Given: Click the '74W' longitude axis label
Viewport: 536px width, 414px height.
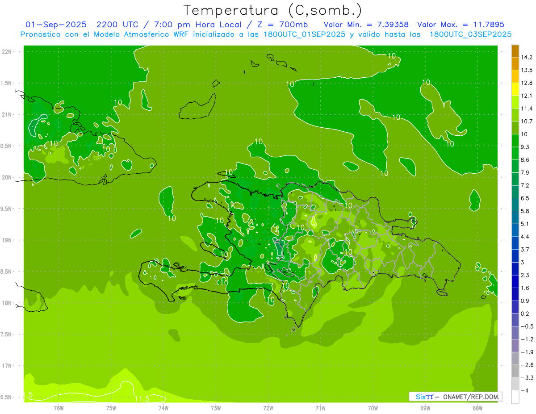Looking at the screenshot, I should (x=163, y=408).
